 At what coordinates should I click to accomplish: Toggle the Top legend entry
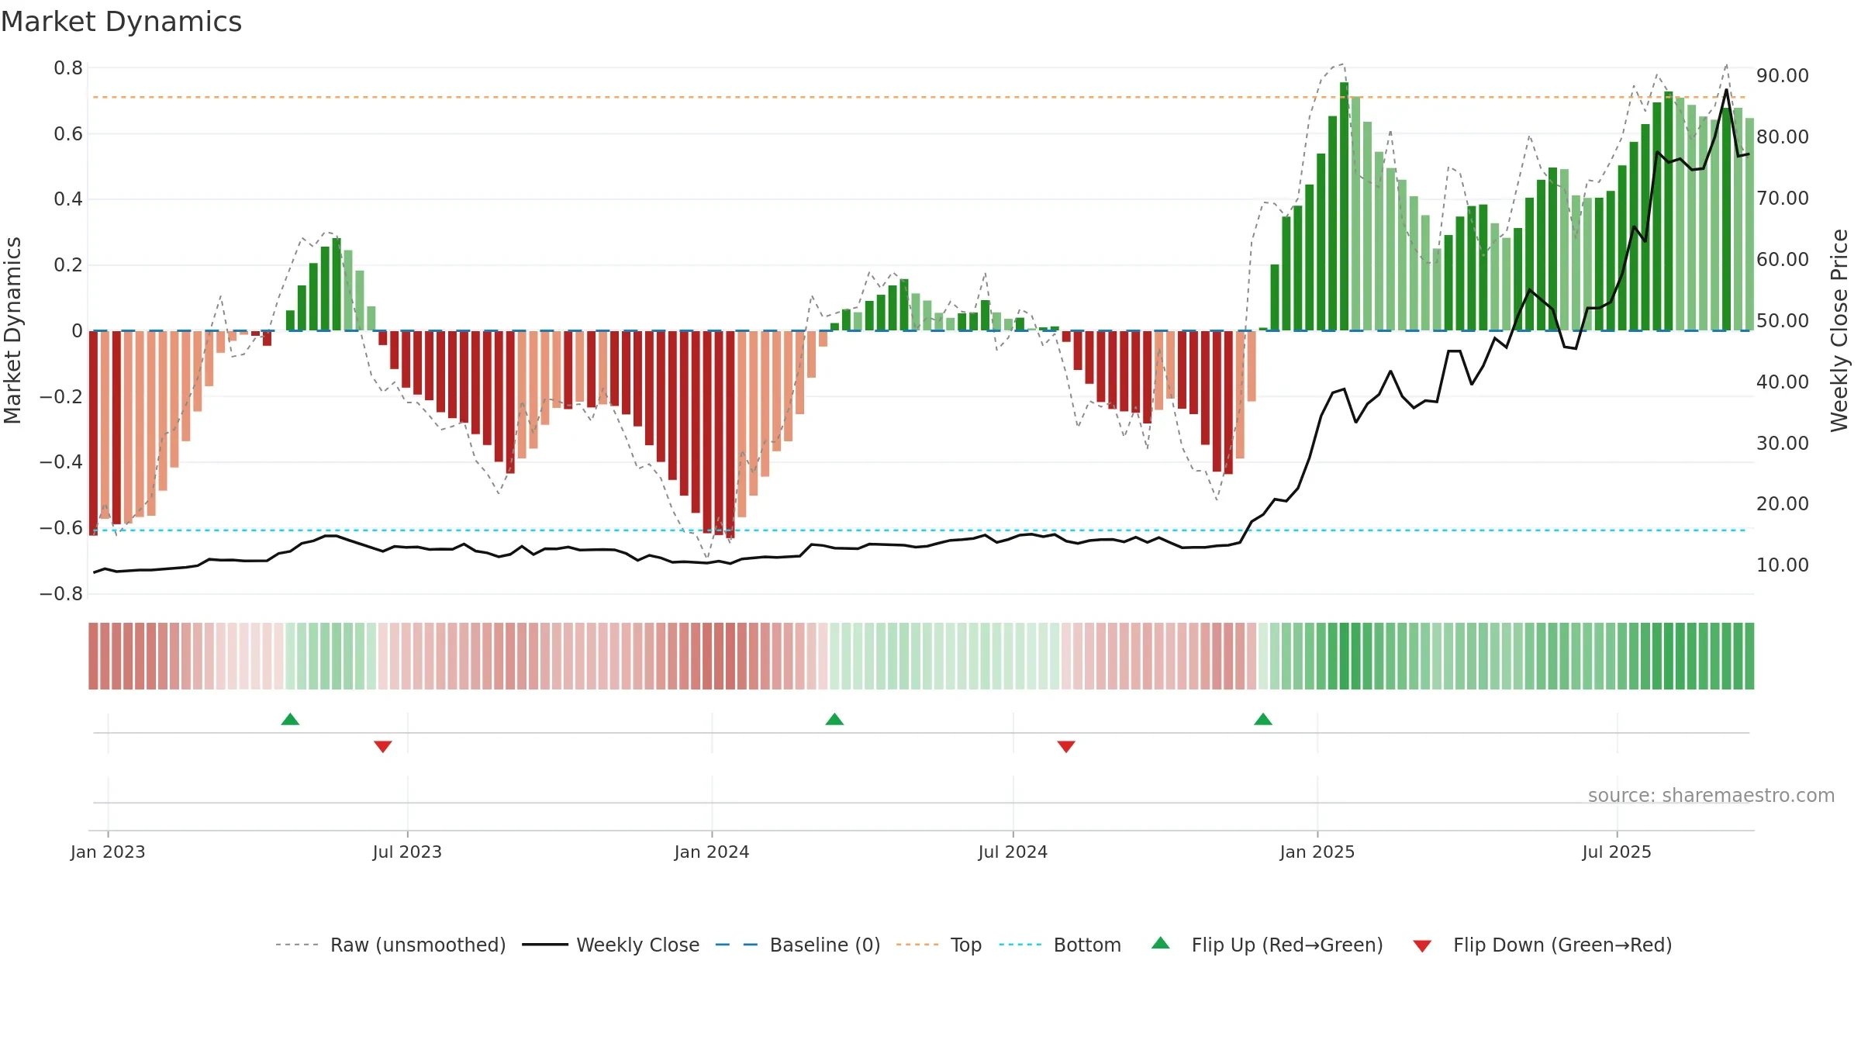[x=939, y=945]
